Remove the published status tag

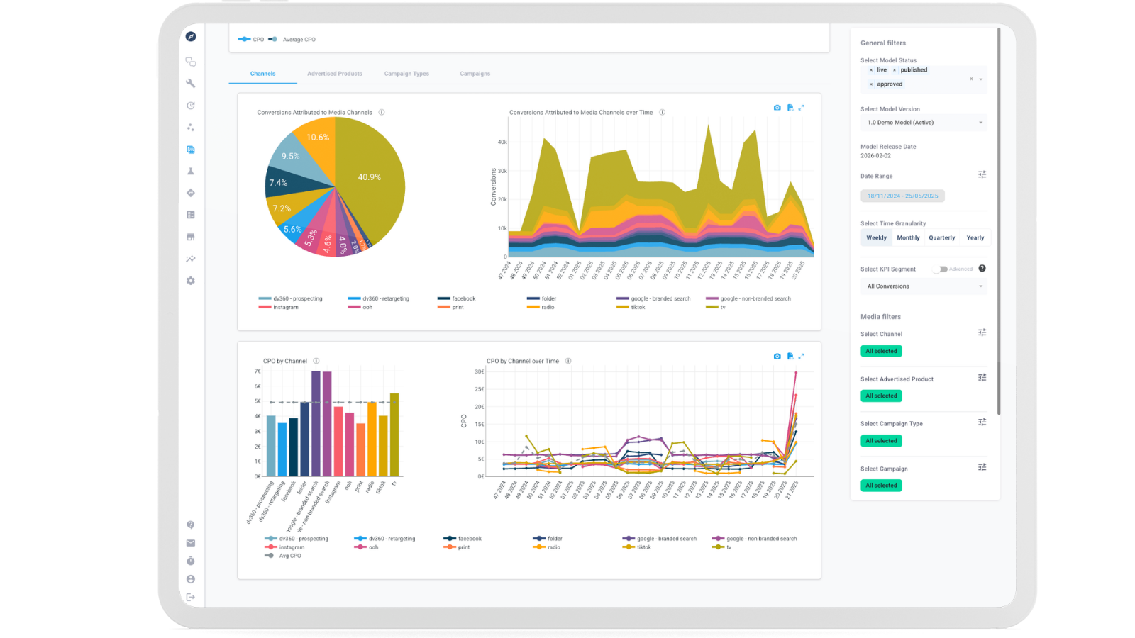point(895,70)
